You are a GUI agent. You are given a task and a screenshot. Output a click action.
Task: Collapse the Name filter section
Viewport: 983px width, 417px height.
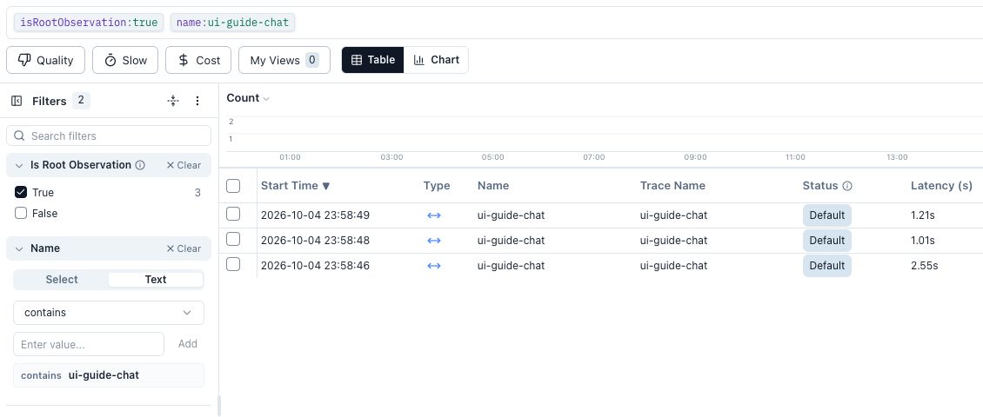pos(19,248)
